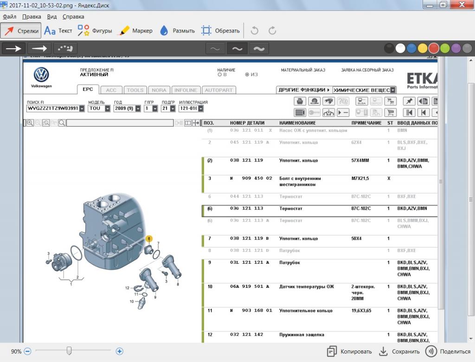Pick the white color swatch

(400, 48)
